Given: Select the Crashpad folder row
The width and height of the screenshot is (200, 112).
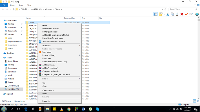Looking at the screenshot, I should (x=32, y=32).
